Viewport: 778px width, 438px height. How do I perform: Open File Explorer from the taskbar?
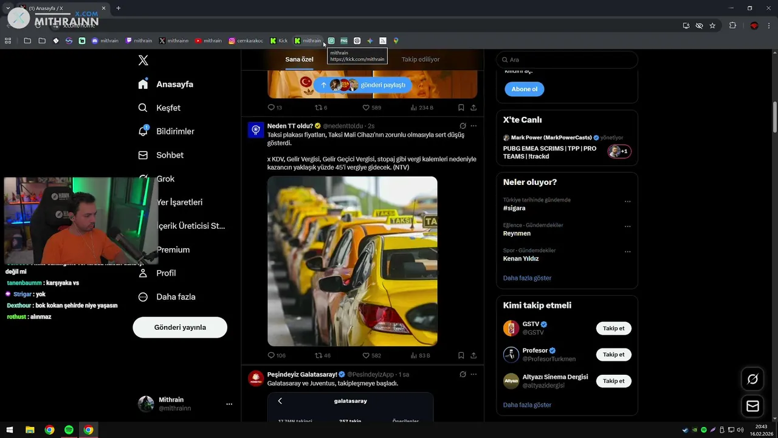click(30, 430)
